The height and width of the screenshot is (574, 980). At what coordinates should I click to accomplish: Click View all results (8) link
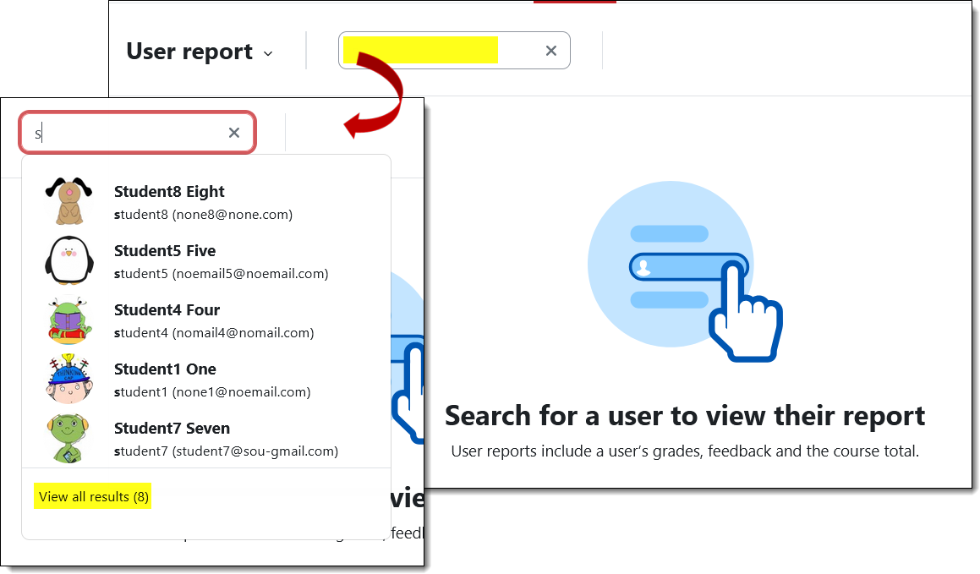point(93,496)
